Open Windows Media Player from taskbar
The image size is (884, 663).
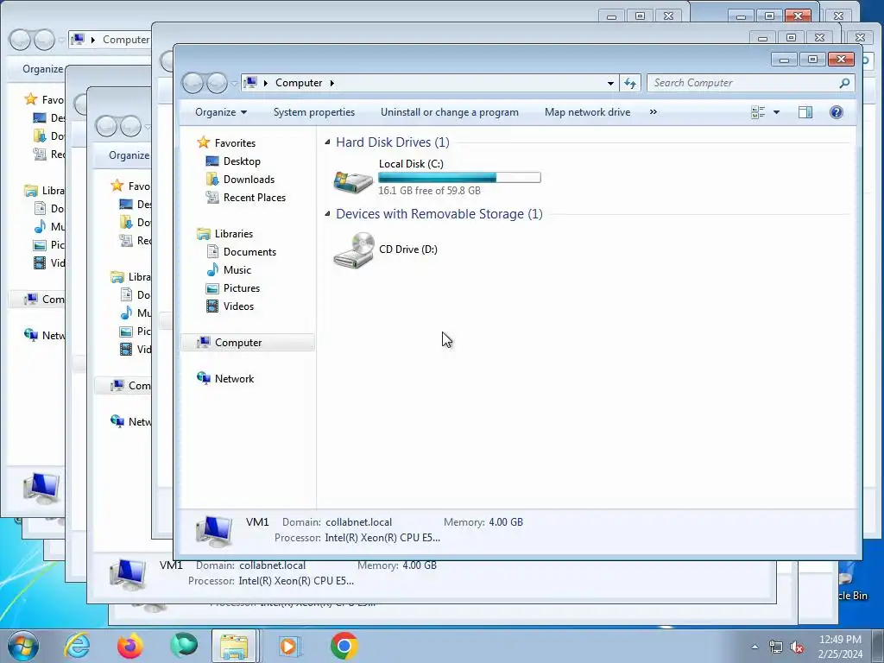click(x=290, y=646)
